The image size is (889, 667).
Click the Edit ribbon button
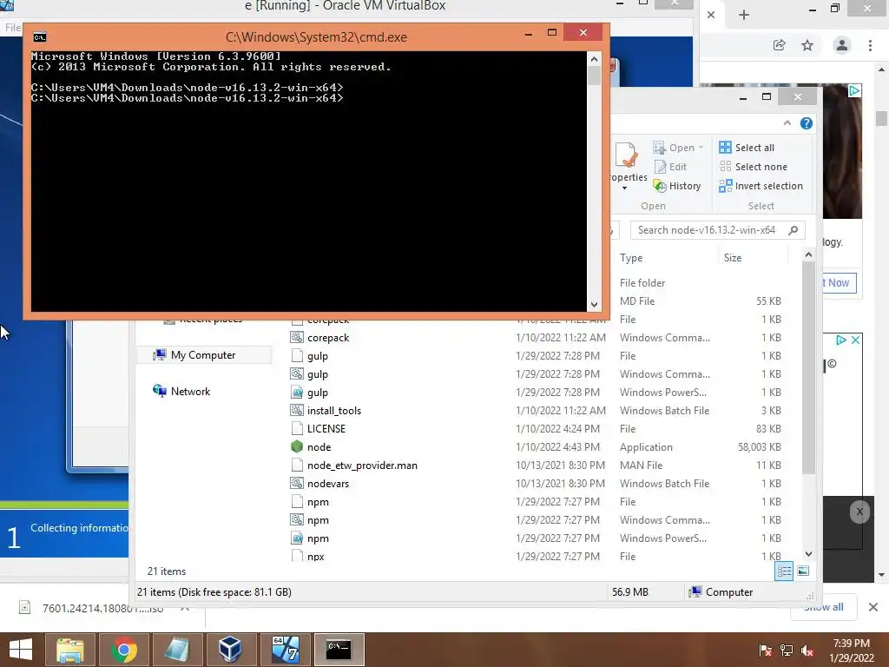670,167
